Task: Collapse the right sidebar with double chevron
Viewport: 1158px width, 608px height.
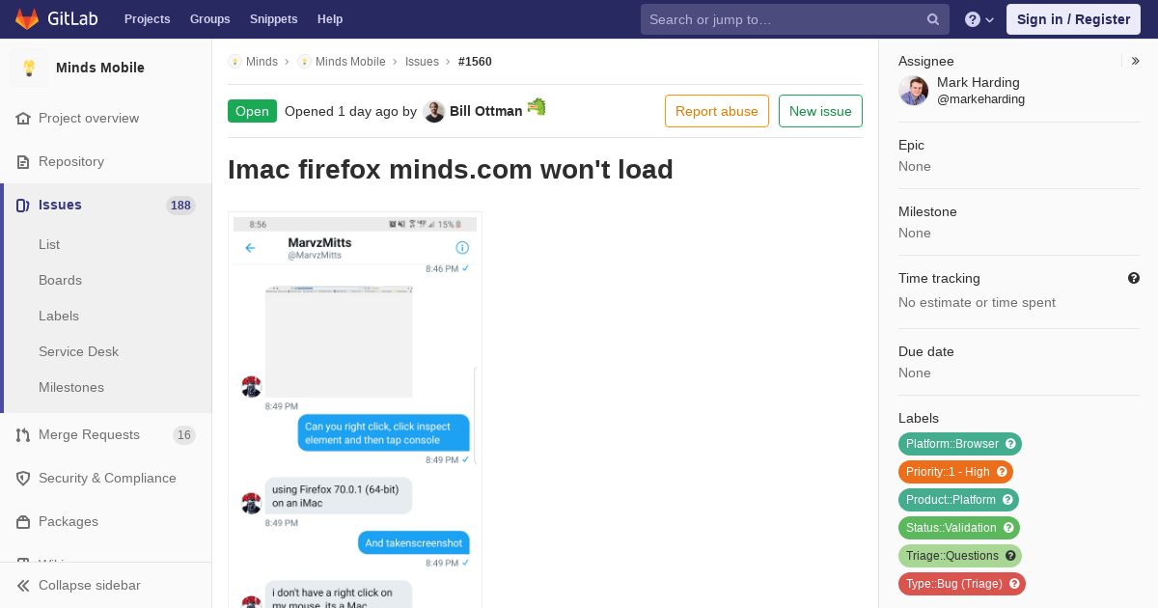Action: pyautogui.click(x=1136, y=61)
